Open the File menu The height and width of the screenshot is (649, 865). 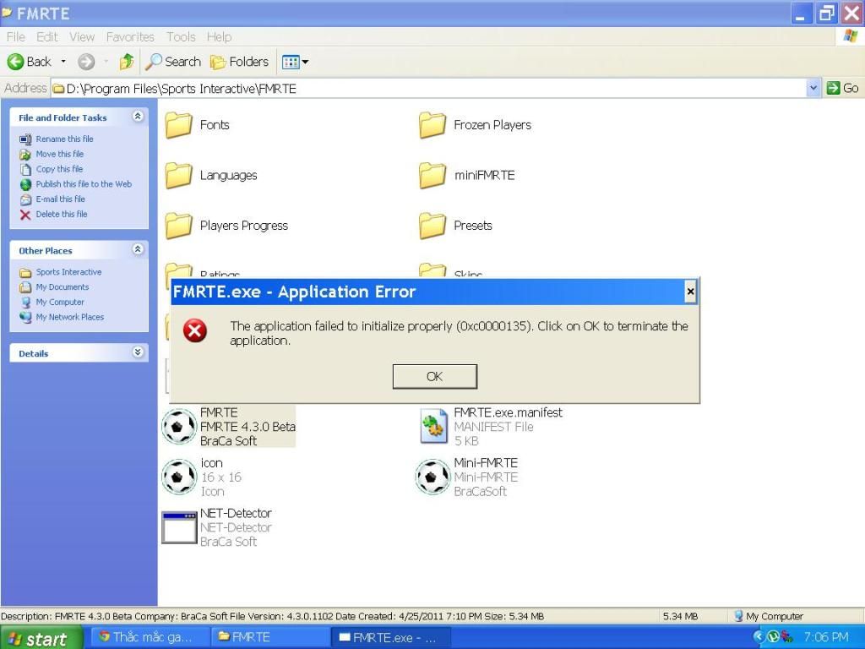(16, 37)
